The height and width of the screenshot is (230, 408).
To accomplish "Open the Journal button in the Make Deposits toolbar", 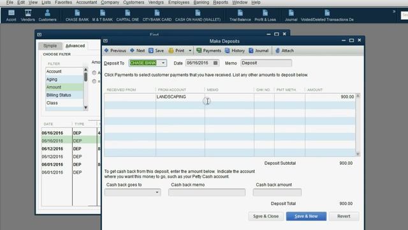I will (259, 50).
